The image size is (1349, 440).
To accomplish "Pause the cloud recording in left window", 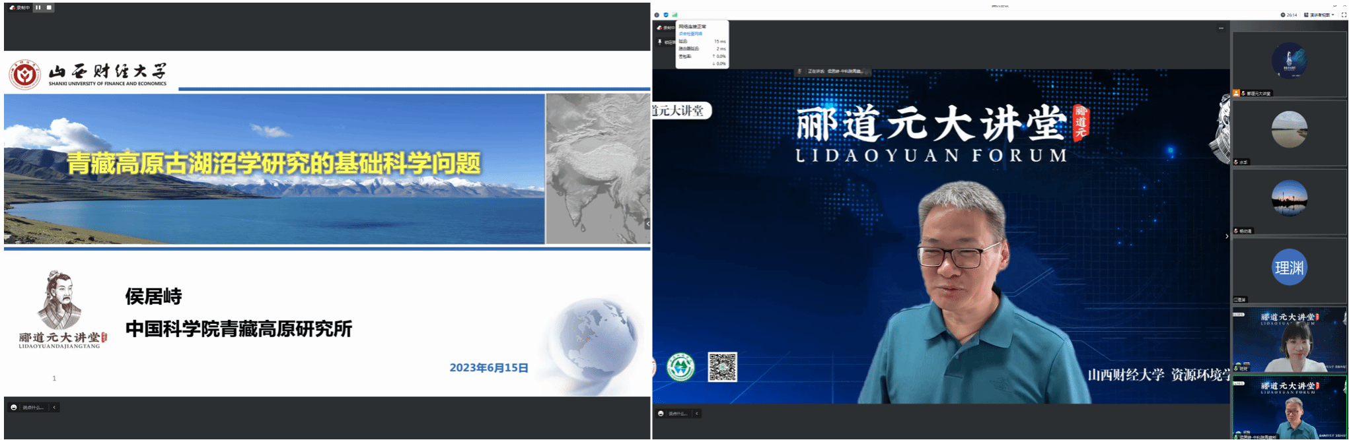I will tap(38, 8).
